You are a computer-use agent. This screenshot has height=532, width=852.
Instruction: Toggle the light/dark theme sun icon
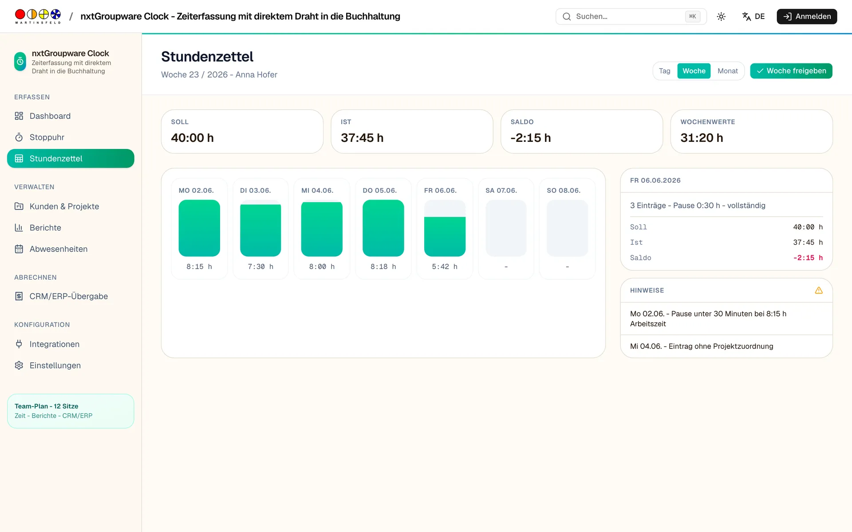tap(721, 16)
